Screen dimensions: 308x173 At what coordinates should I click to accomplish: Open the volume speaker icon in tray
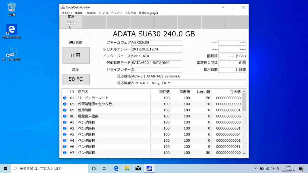[272, 169]
